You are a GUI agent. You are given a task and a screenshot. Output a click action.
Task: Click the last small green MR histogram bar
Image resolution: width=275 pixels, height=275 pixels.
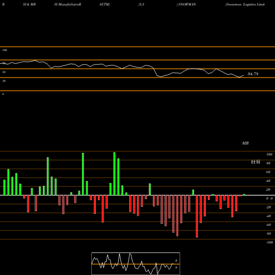pyautogui.click(x=244, y=195)
